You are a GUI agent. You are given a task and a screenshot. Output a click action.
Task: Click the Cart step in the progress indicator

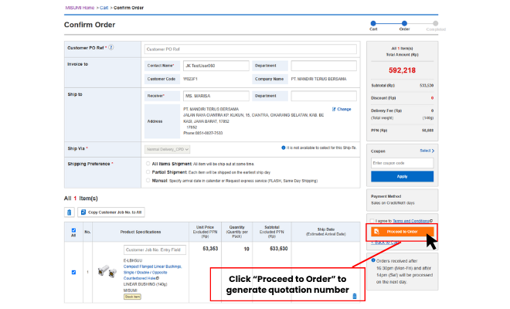pos(373,23)
